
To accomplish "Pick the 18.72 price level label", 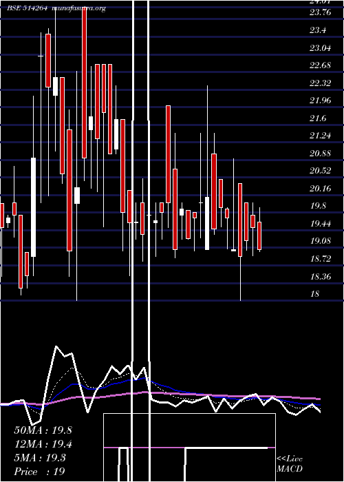I will coord(321,258).
